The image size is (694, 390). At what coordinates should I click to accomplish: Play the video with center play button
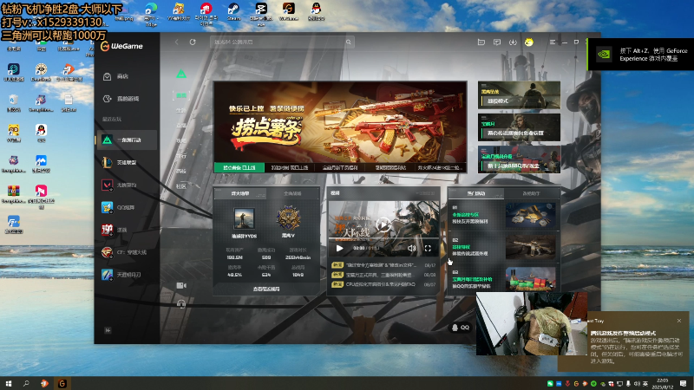coord(383,224)
